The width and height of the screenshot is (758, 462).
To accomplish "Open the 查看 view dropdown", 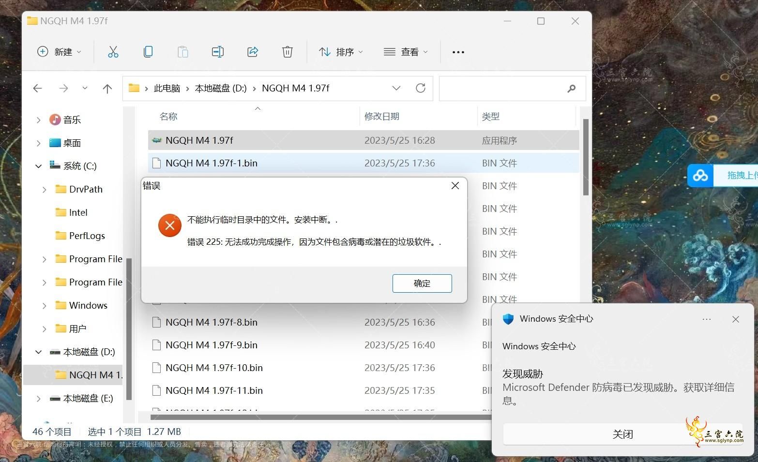I will pyautogui.click(x=406, y=52).
